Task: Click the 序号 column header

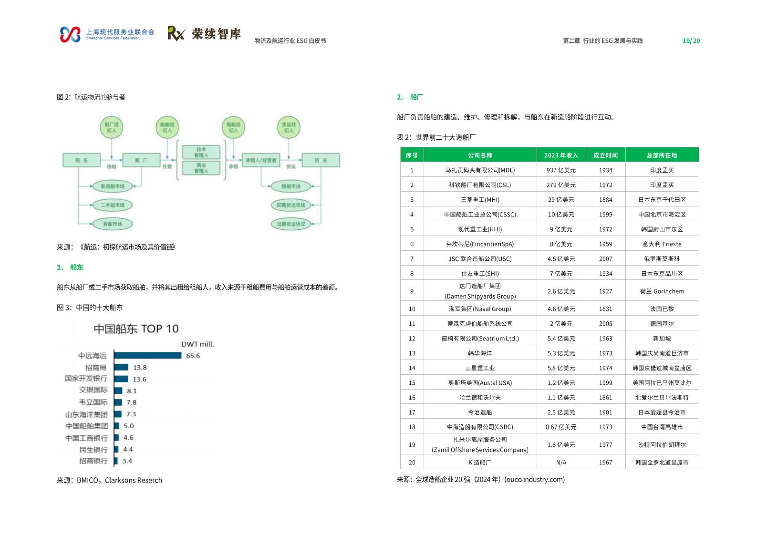Action: tap(412, 155)
